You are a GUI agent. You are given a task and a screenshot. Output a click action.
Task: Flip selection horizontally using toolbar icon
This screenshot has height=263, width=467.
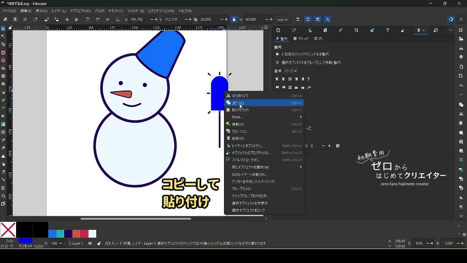point(66,19)
